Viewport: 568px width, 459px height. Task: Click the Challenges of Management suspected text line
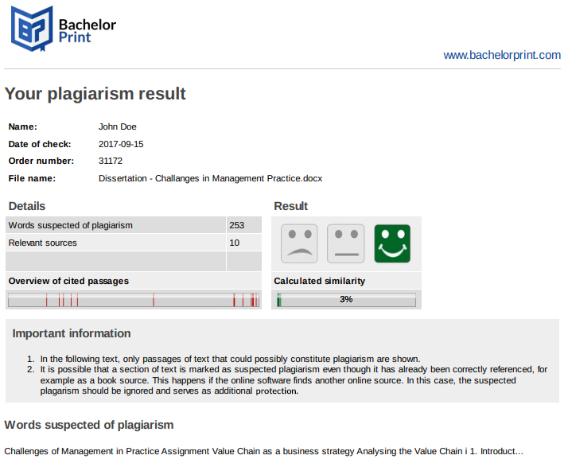click(x=264, y=451)
